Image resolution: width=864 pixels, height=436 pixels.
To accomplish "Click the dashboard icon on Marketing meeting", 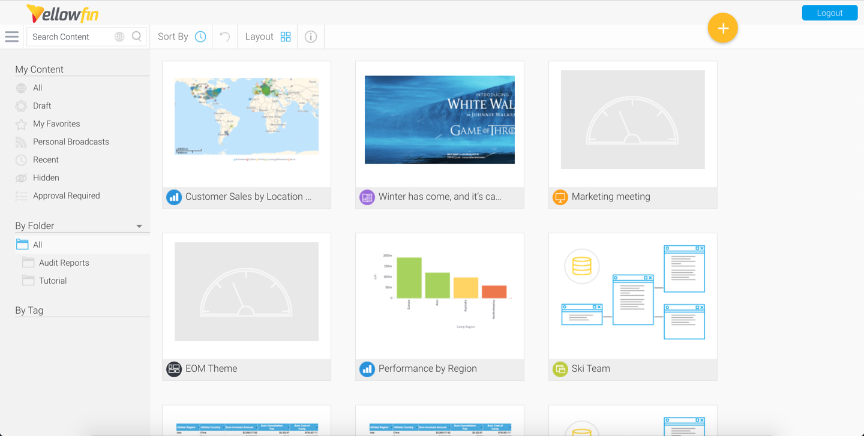I will [x=560, y=197].
